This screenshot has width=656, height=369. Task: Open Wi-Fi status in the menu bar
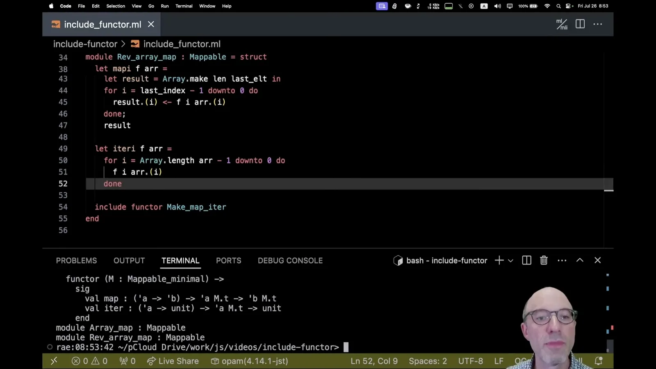click(547, 6)
